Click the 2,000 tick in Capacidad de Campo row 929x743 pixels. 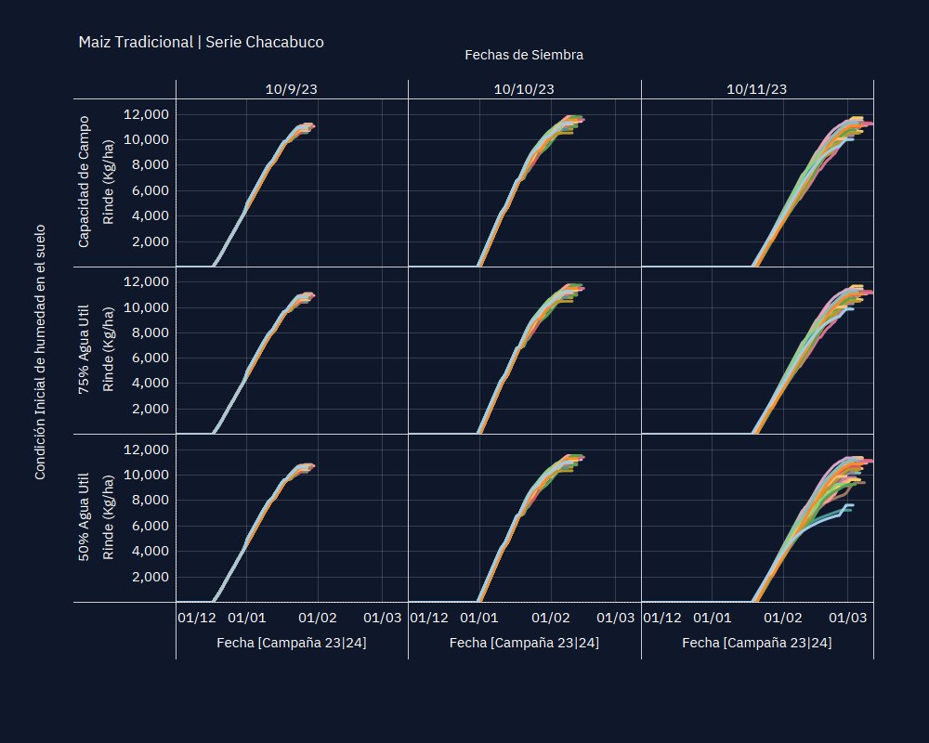click(x=150, y=241)
